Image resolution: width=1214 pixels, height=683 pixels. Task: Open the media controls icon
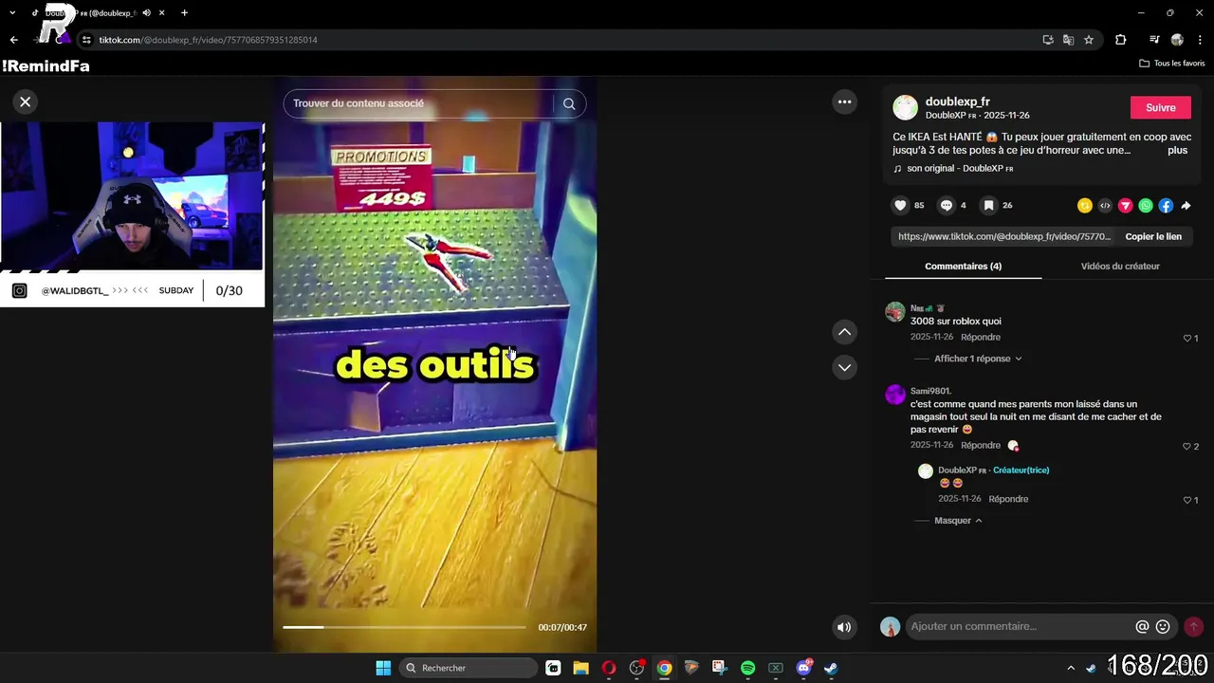click(1154, 40)
